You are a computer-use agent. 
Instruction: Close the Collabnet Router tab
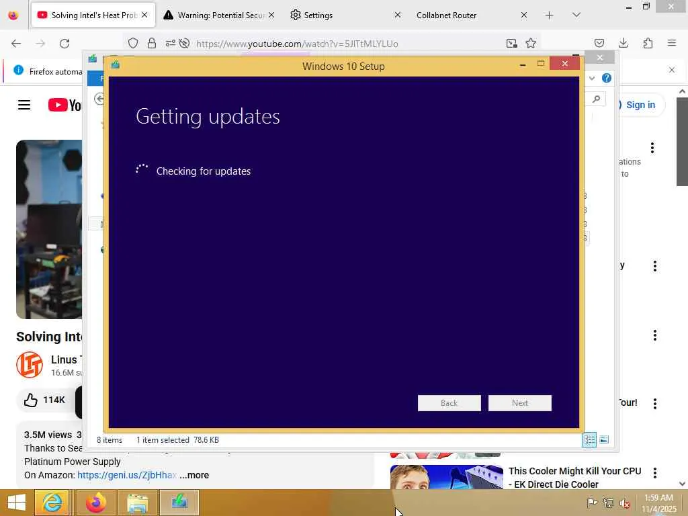[x=524, y=15]
